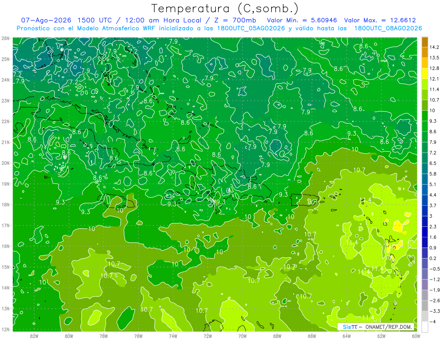Select initialization time '1800UTC_05AGO2026'

pyautogui.click(x=250, y=28)
